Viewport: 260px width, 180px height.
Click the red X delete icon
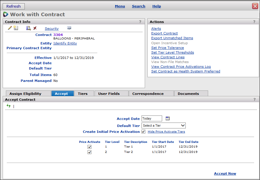click(35, 28)
